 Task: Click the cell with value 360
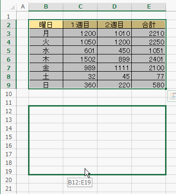click(x=80, y=85)
